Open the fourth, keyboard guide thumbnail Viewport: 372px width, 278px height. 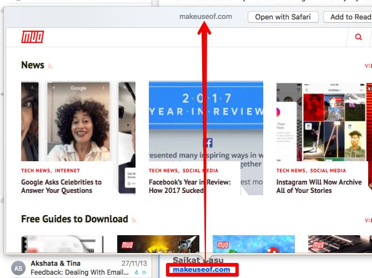click(340, 244)
